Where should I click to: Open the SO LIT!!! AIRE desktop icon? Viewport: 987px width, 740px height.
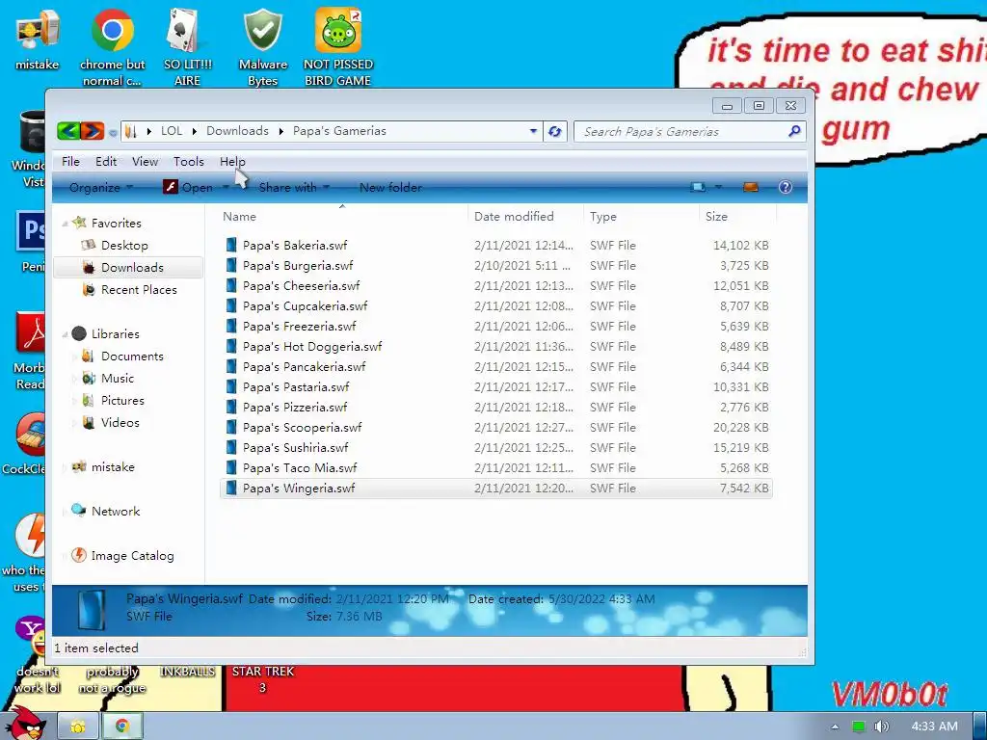pos(188,47)
